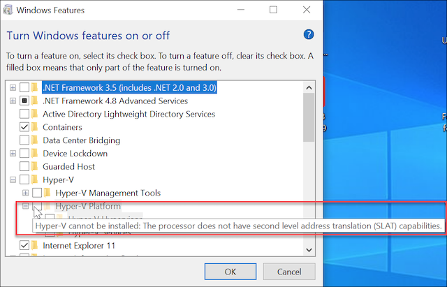447x287 pixels.
Task: Click the Windows Features title bar icon
Action: click(8, 10)
